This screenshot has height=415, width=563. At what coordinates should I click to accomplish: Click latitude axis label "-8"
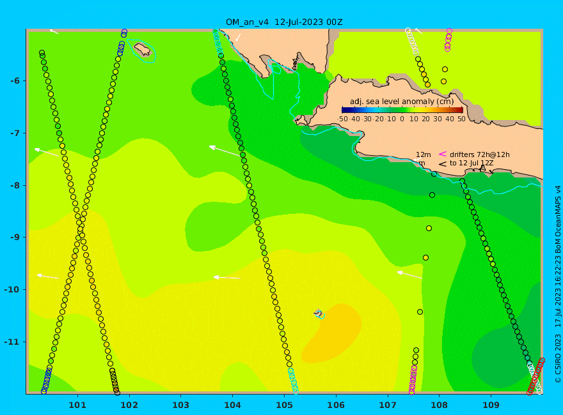coord(15,186)
